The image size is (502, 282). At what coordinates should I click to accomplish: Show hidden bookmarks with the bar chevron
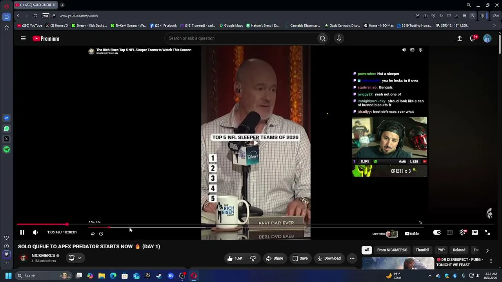(x=494, y=25)
